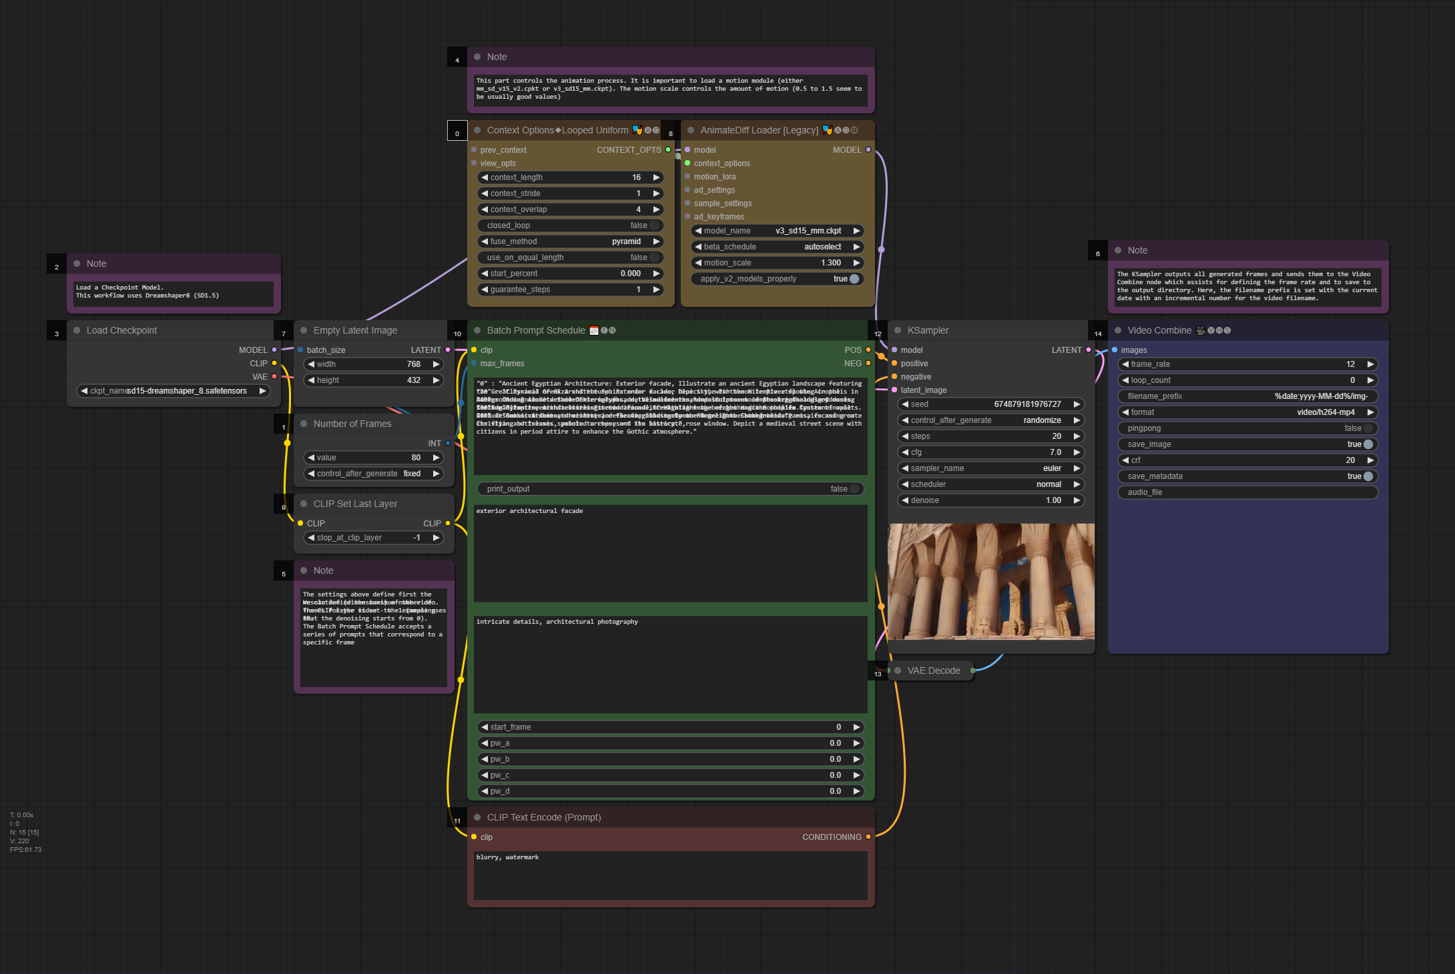Increase frame_rate with its right arrow
This screenshot has height=974, width=1455.
coord(1371,364)
